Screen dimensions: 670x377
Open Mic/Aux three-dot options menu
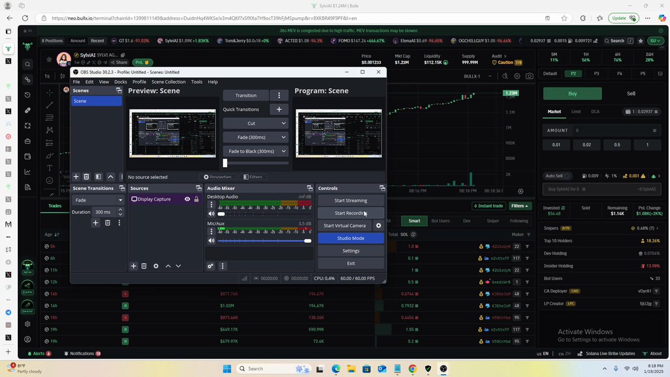click(x=211, y=231)
